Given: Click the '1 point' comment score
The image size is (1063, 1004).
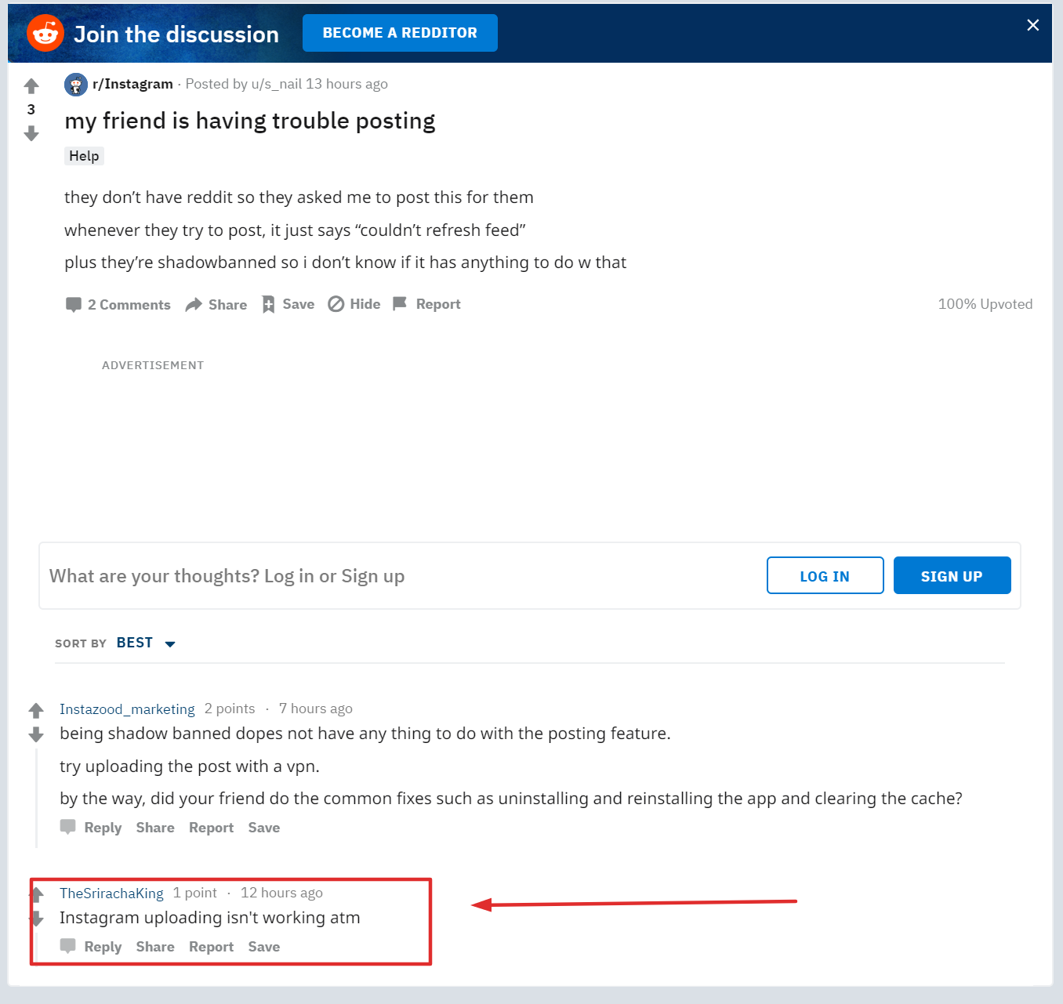Looking at the screenshot, I should [195, 893].
